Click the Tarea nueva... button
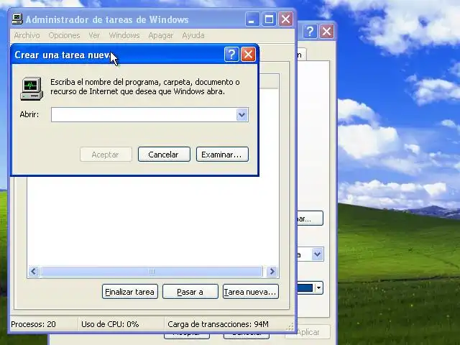This screenshot has width=460, height=345. (x=251, y=292)
